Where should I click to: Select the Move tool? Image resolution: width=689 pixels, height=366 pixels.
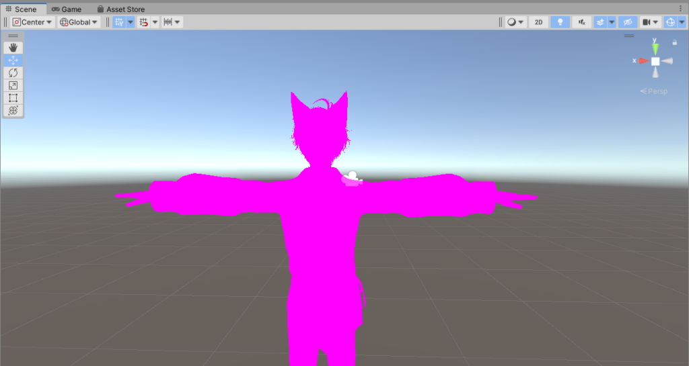13,60
